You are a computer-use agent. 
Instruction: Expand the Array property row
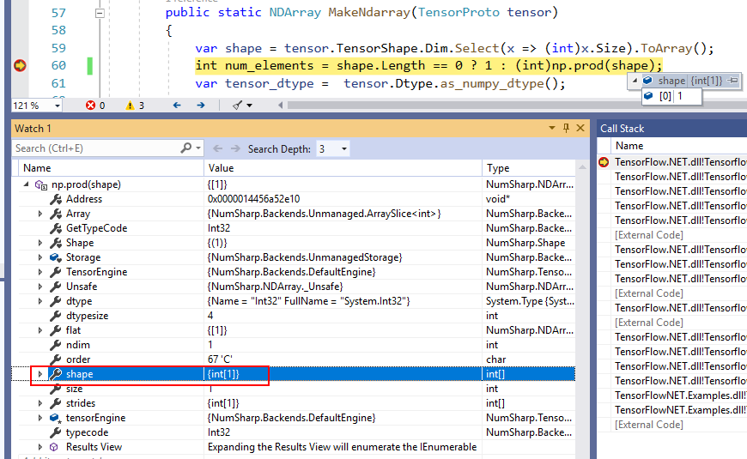click(x=40, y=214)
